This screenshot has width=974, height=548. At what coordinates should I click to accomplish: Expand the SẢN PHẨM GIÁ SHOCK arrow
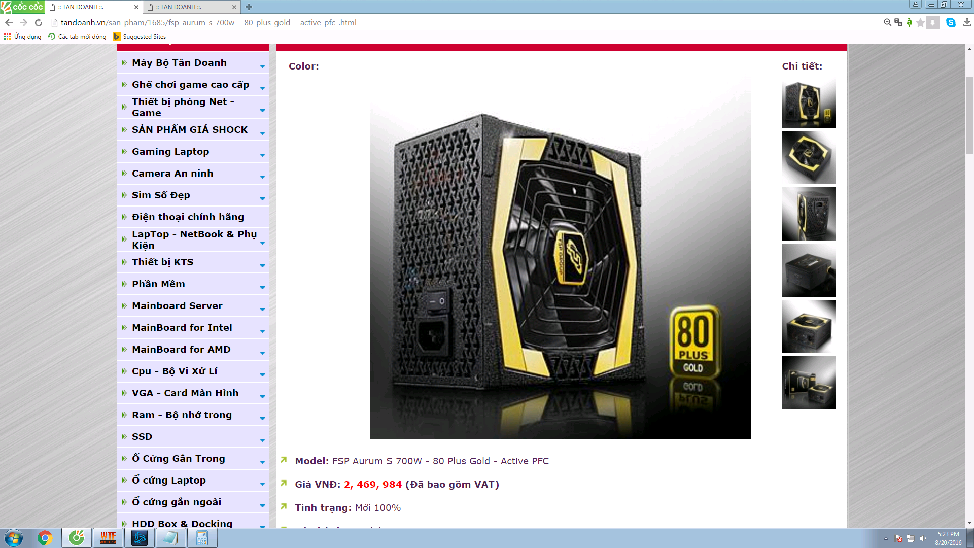pyautogui.click(x=262, y=133)
